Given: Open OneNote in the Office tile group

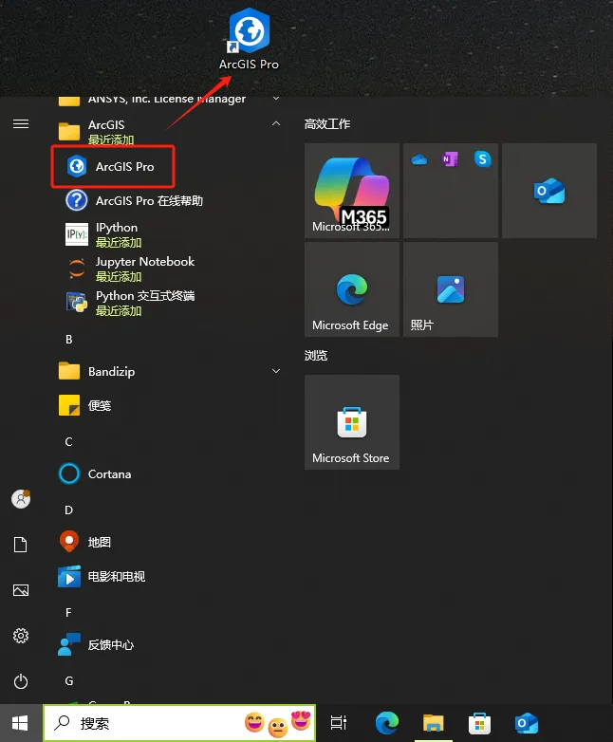Looking at the screenshot, I should tap(450, 159).
